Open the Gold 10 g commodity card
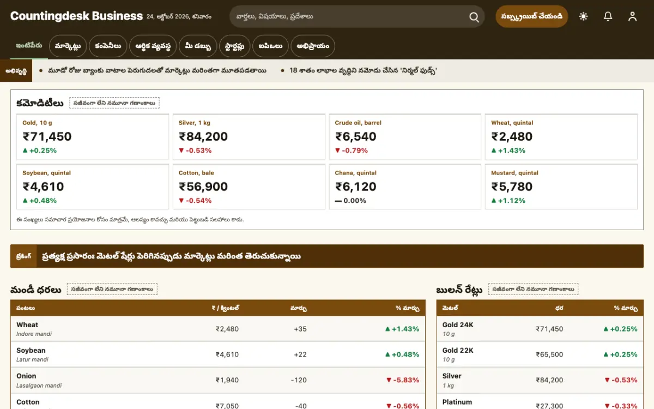This screenshot has height=409, width=654. click(93, 137)
